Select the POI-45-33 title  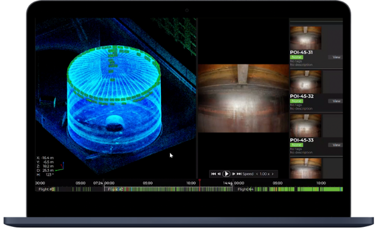click(x=302, y=140)
